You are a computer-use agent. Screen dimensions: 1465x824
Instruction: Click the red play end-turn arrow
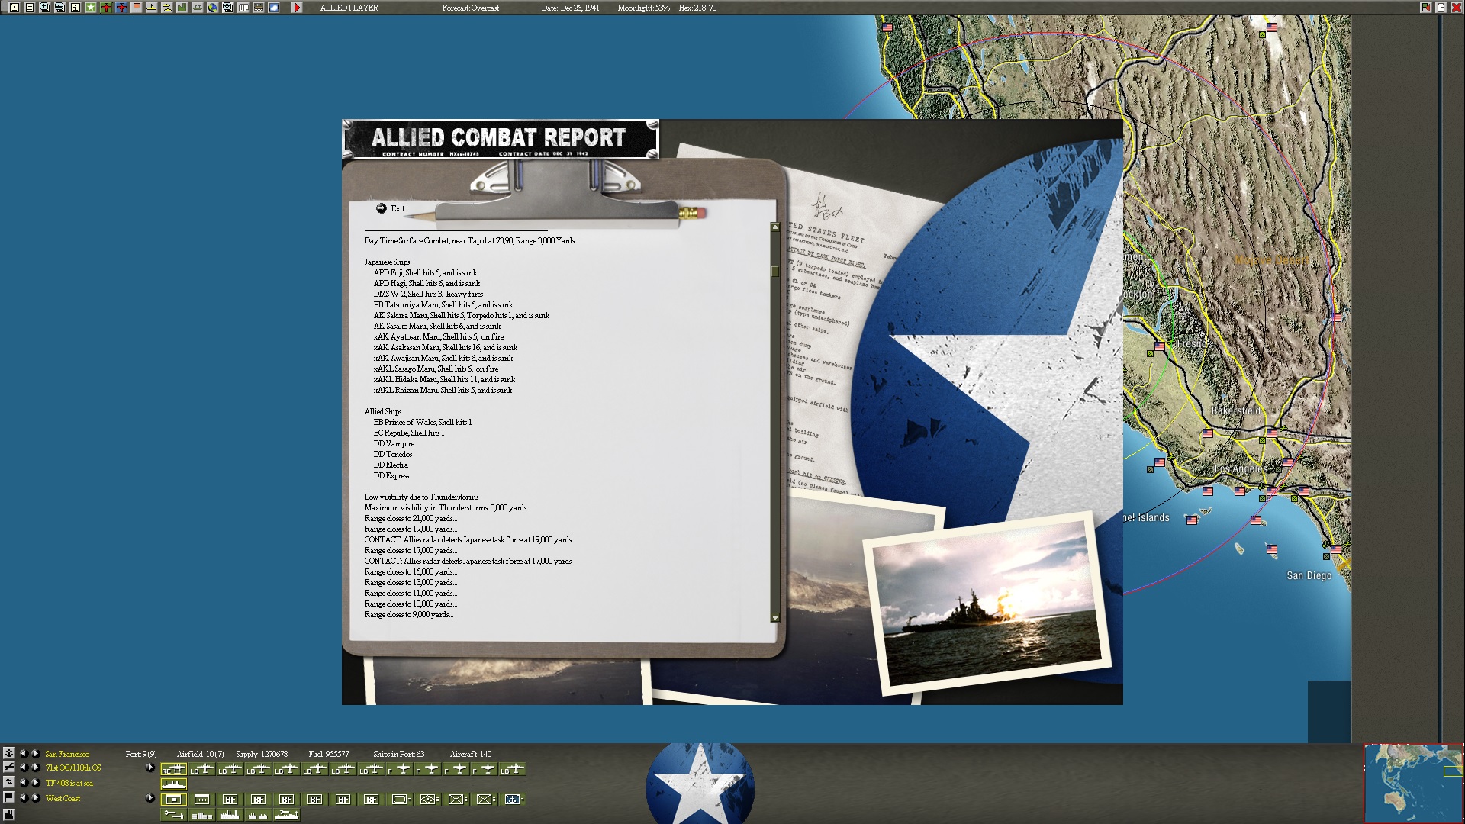(x=297, y=8)
